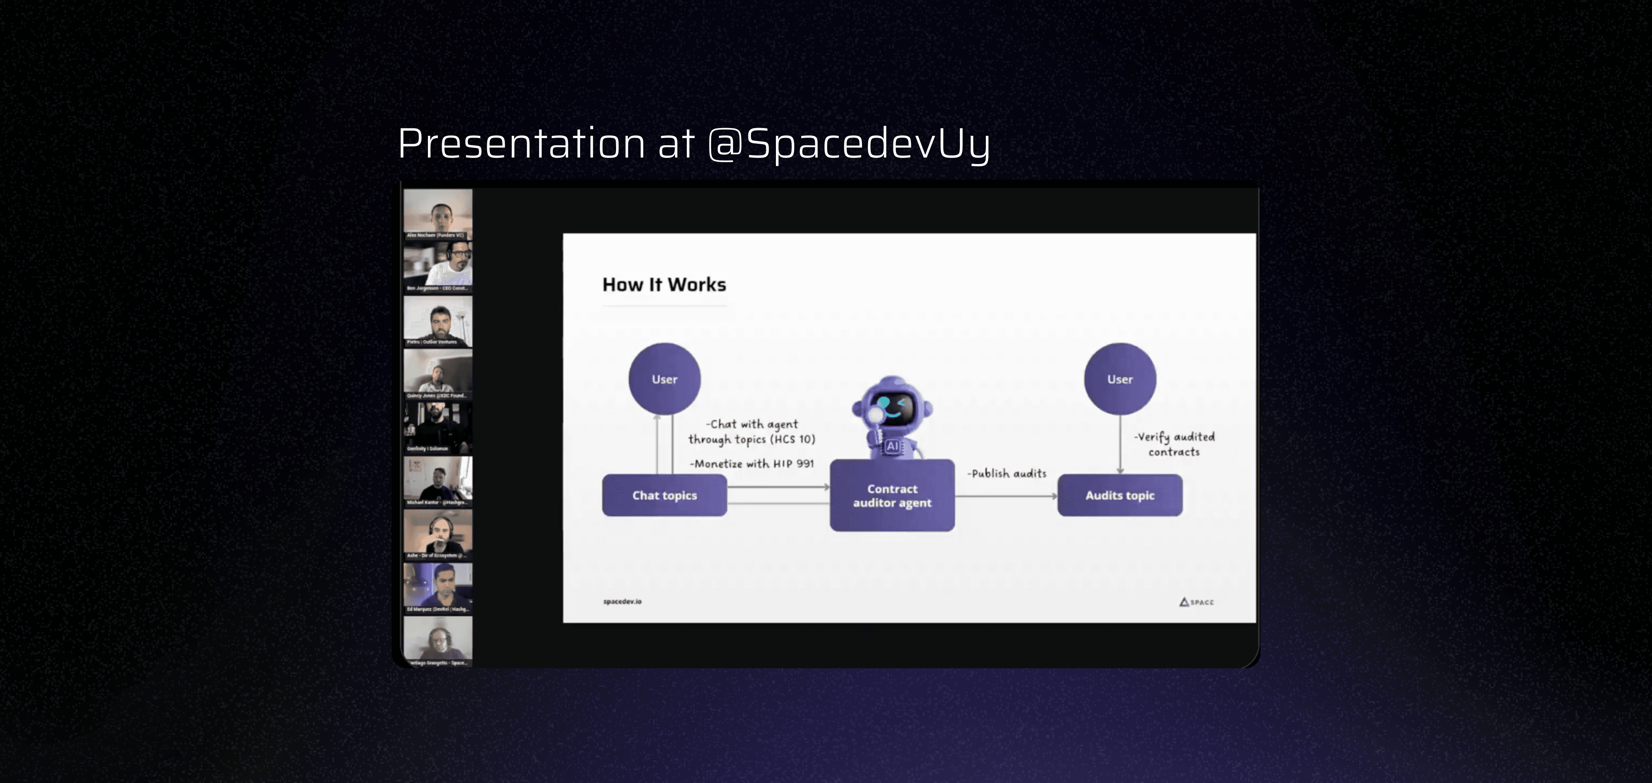Select video thumbnail labeled Ed Marquez
Screen dimensions: 1652x783
pos(438,587)
